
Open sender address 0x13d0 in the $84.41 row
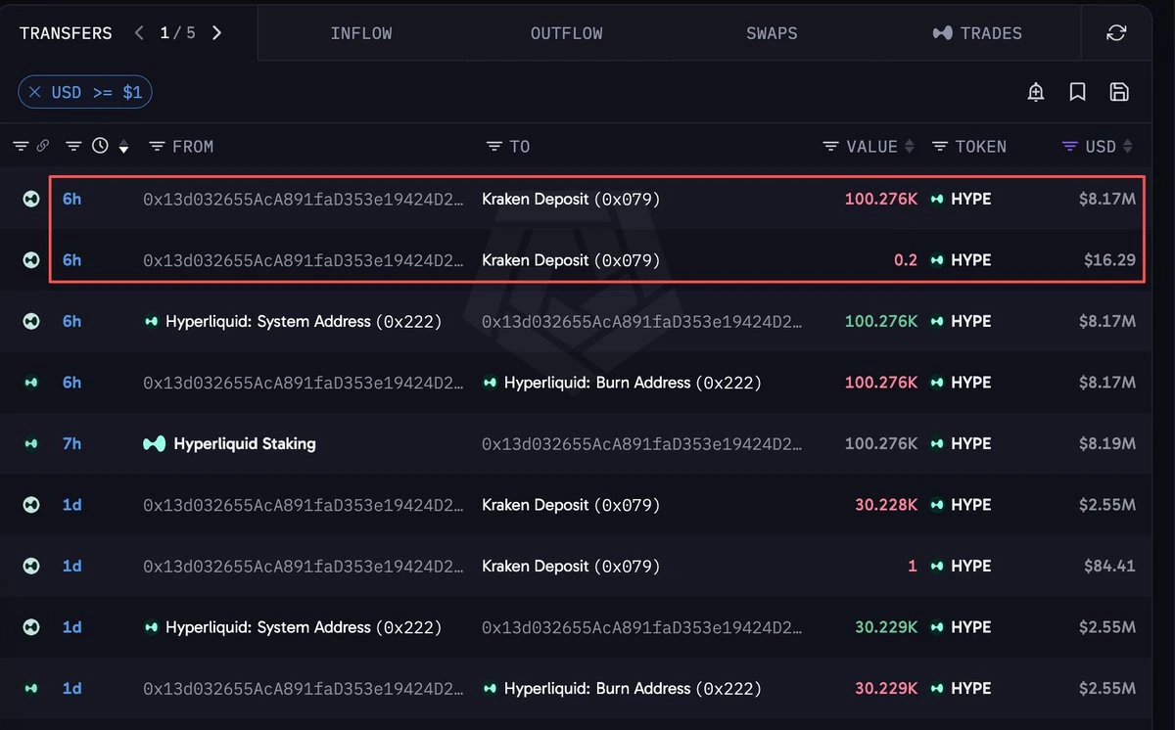point(304,566)
